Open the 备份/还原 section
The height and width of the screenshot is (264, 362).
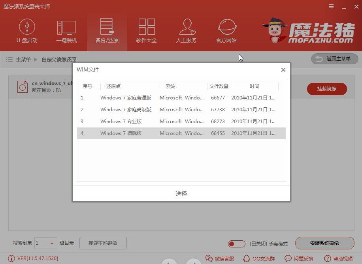107,32
